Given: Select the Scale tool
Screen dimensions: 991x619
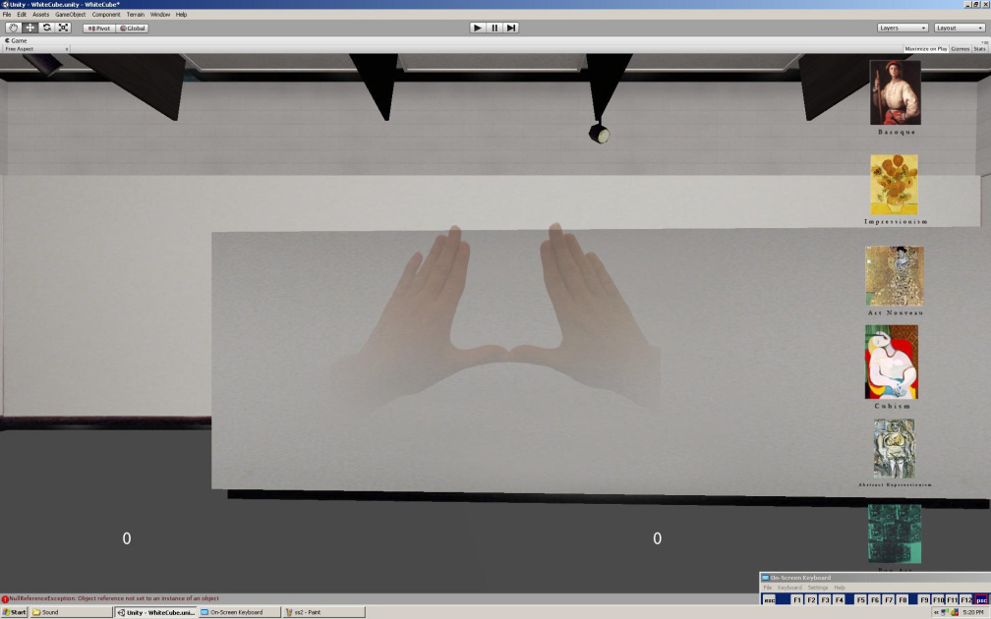Looking at the screenshot, I should click(63, 28).
